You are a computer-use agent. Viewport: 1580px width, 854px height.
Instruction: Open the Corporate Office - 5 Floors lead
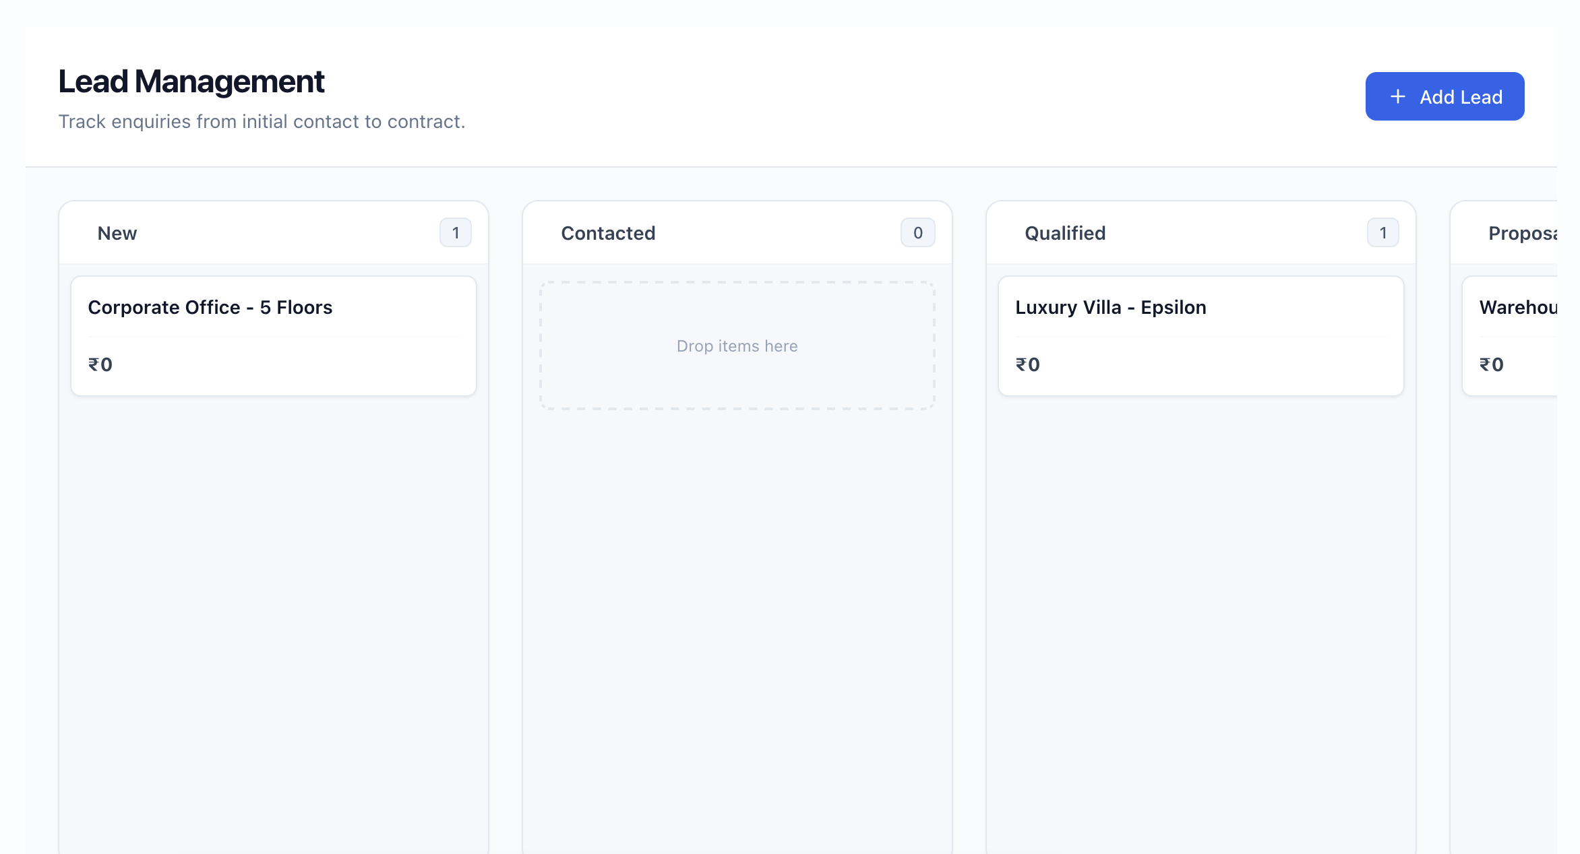pos(210,308)
